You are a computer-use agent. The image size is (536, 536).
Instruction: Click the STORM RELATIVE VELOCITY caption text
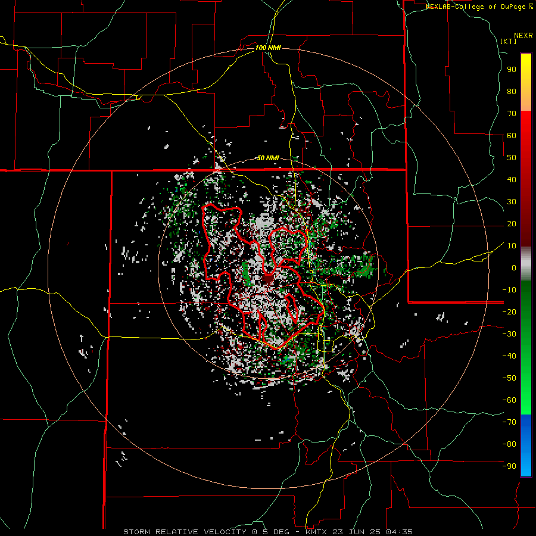click(x=185, y=532)
